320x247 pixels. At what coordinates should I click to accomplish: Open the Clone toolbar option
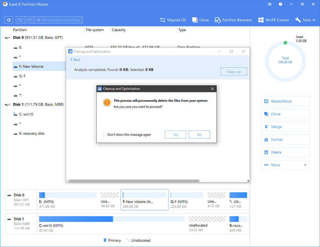(x=200, y=20)
